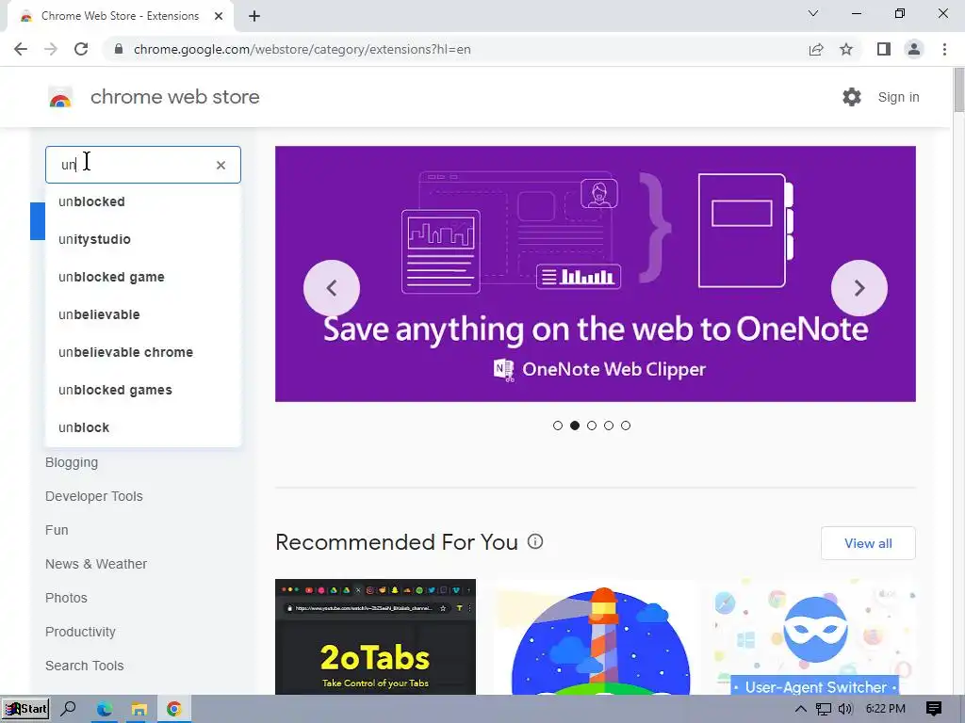
Task: Open the User-Agent Switcher card
Action: pyautogui.click(x=815, y=637)
